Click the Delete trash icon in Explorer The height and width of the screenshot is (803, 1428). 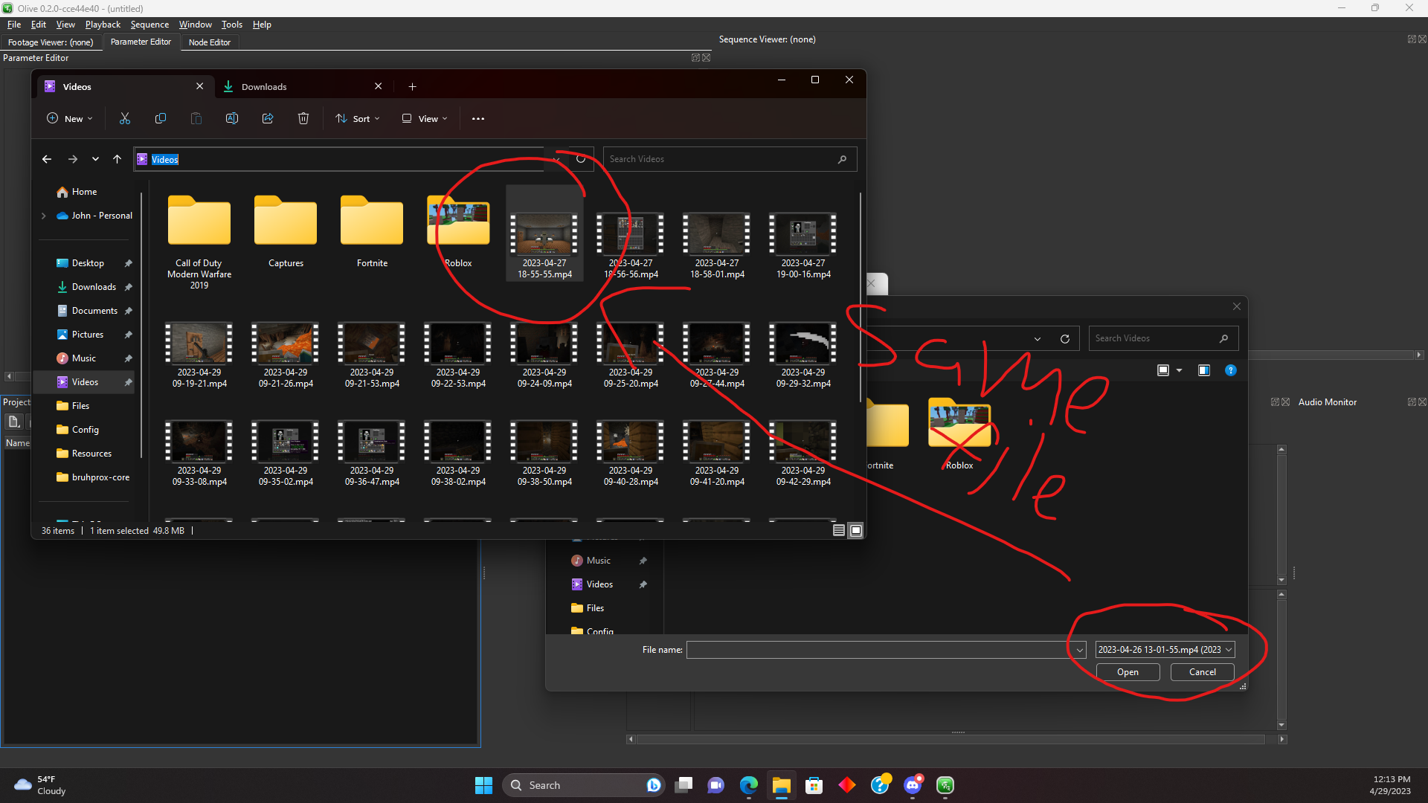pos(303,119)
